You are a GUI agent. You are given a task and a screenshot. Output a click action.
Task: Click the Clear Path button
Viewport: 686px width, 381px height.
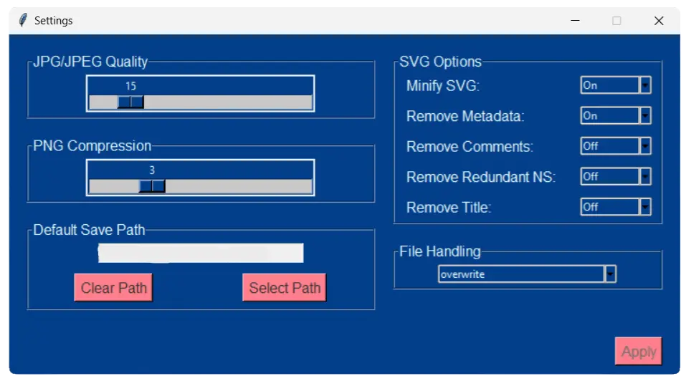click(x=113, y=287)
